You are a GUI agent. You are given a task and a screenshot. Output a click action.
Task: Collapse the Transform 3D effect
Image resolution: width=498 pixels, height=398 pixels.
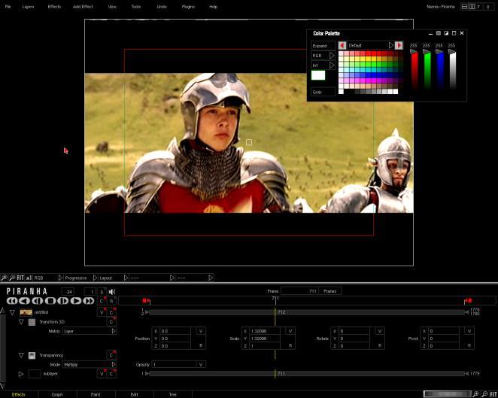(21, 322)
